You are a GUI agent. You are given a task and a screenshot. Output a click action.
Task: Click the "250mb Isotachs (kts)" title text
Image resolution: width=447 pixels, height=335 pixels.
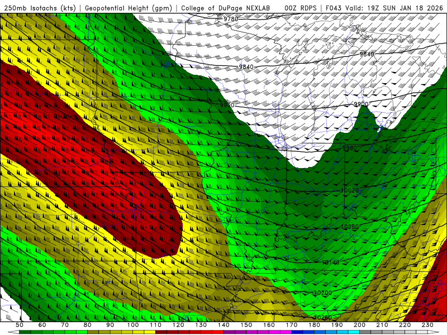[x=40, y=8]
